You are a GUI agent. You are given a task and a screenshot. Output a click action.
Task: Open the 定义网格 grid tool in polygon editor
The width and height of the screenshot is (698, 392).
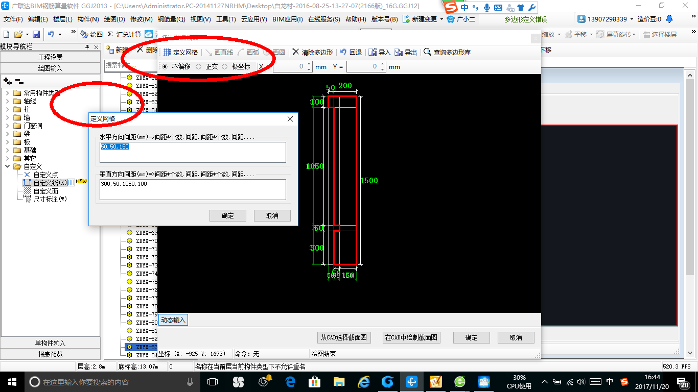180,52
